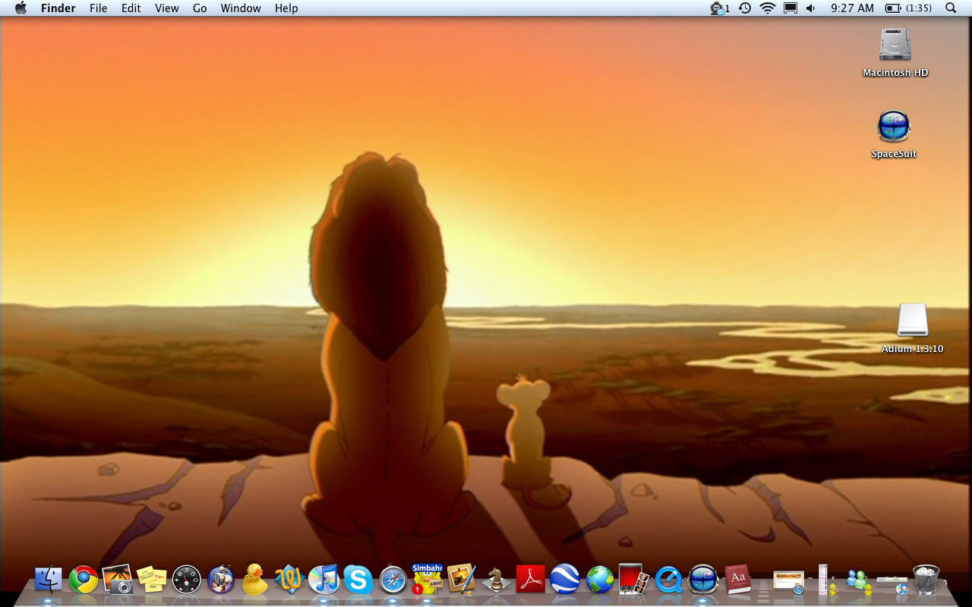Viewport: 972px width, 607px height.
Task: Launch Skype from the dock
Action: (358, 580)
